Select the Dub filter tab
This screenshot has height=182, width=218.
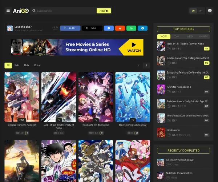coord(27,65)
